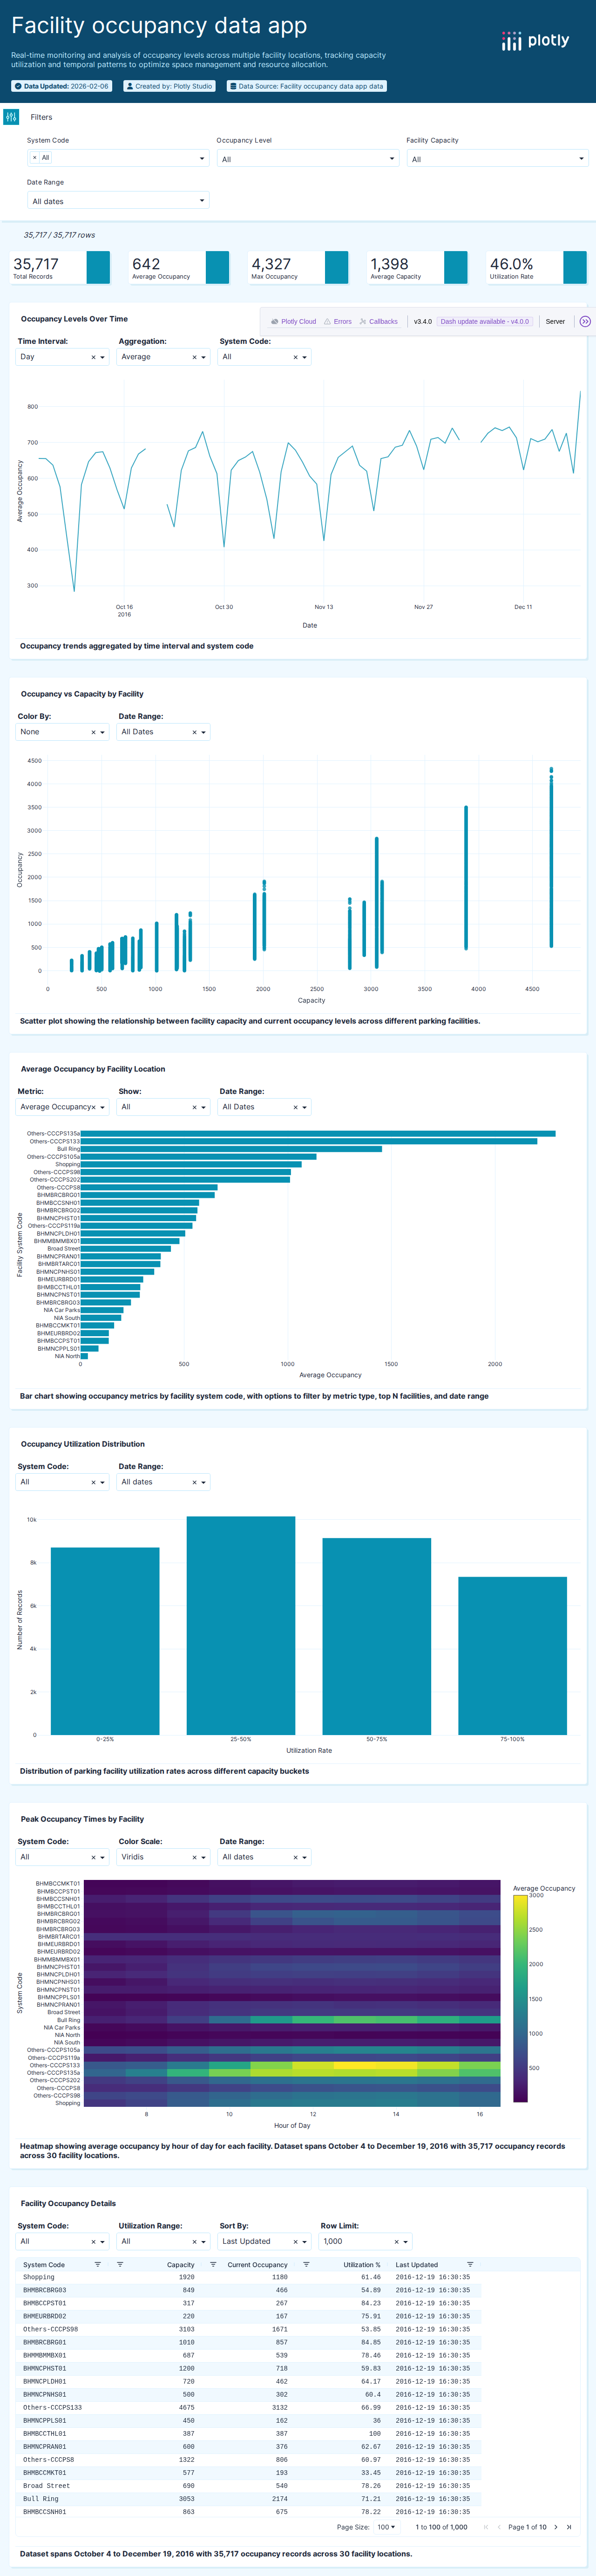Click the Created by Plotly Studio badge
The width and height of the screenshot is (596, 2576).
tap(169, 86)
